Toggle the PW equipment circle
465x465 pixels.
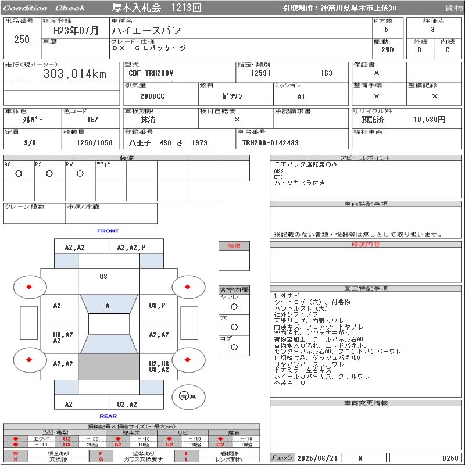(x=80, y=173)
